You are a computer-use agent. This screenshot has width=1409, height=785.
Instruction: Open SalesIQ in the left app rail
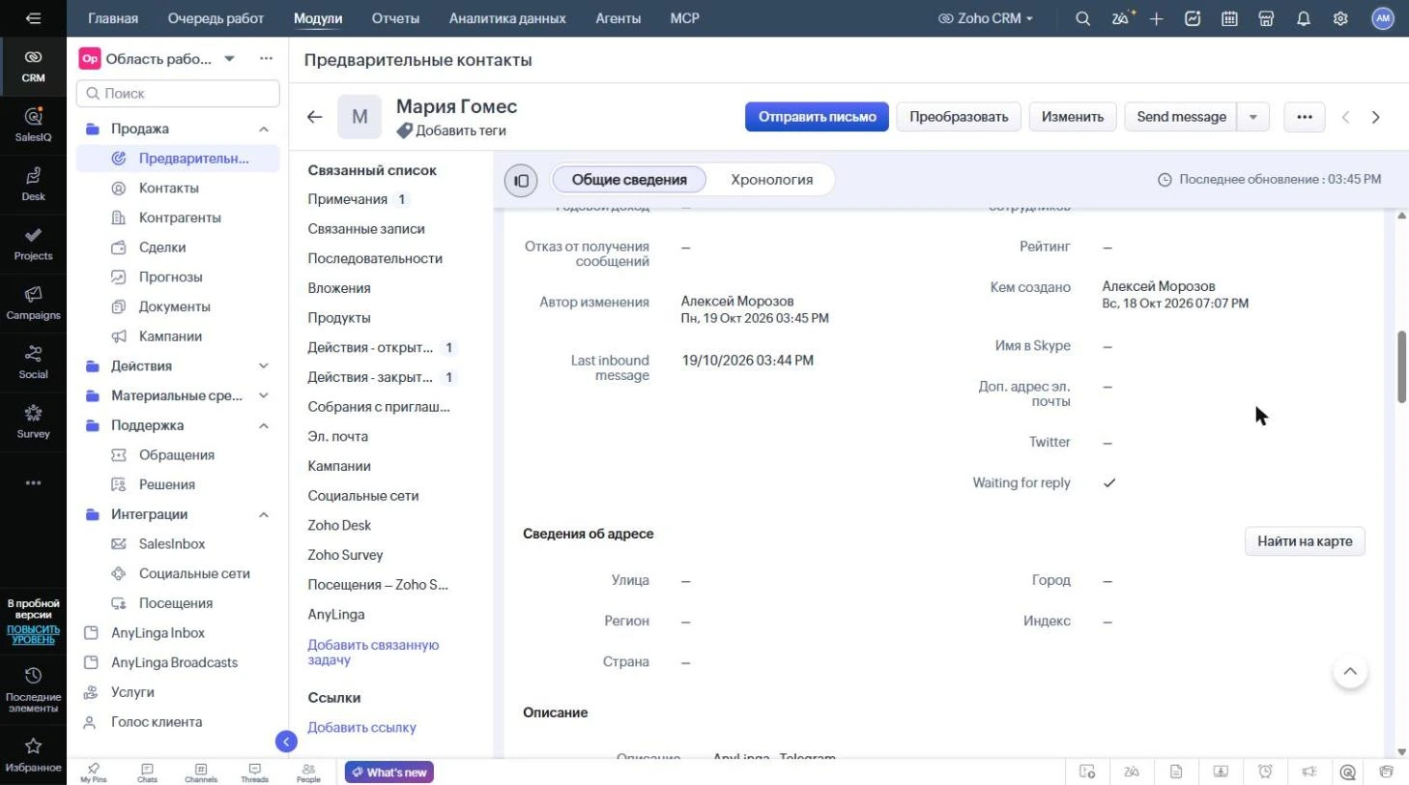click(33, 125)
